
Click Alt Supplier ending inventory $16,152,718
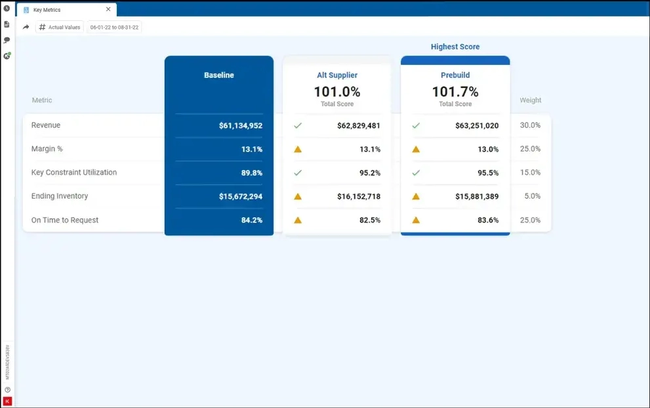pos(359,197)
